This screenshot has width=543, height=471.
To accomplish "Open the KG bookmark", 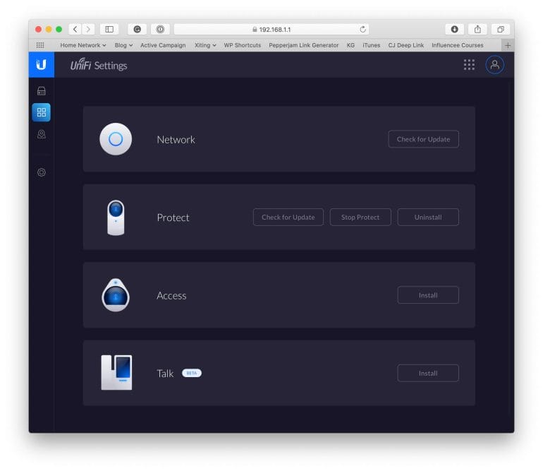I will tap(350, 45).
